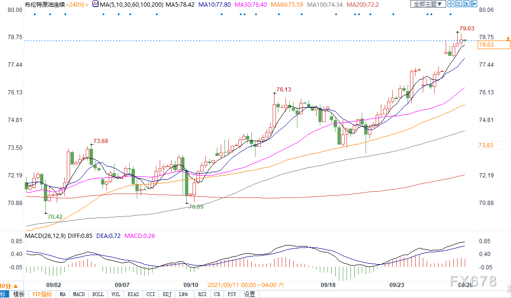The width and height of the screenshot is (511, 298).
Task: Click the 09/18 date marker on the timeline
Action: tap(328, 285)
